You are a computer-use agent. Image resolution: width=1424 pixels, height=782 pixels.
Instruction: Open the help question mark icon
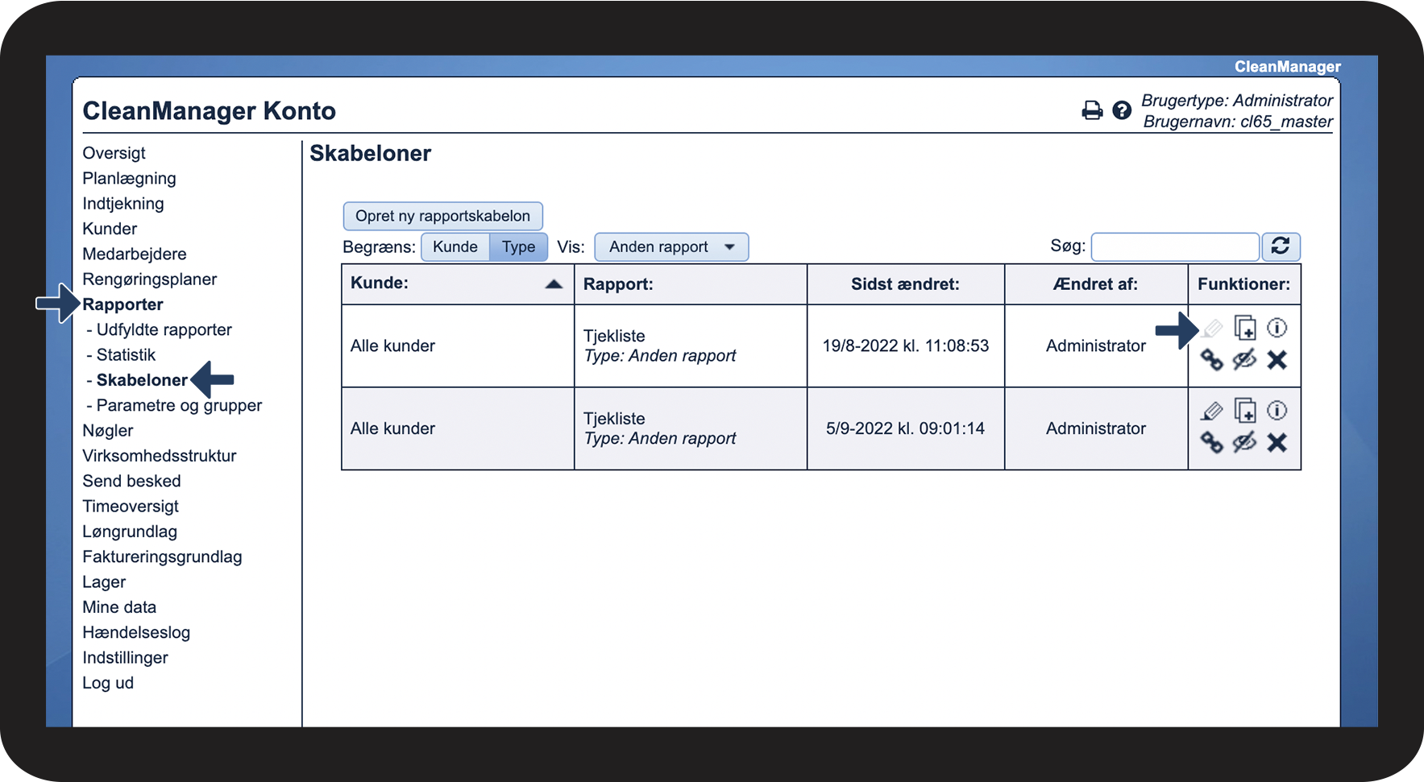[1122, 110]
